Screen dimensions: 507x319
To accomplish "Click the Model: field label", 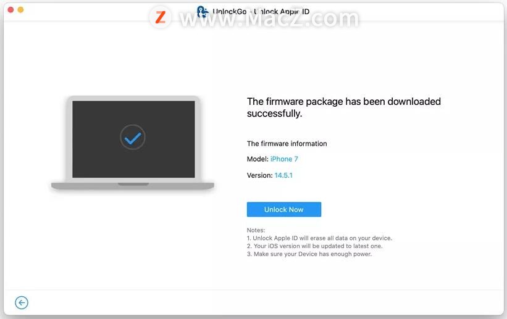I will 258,159.
